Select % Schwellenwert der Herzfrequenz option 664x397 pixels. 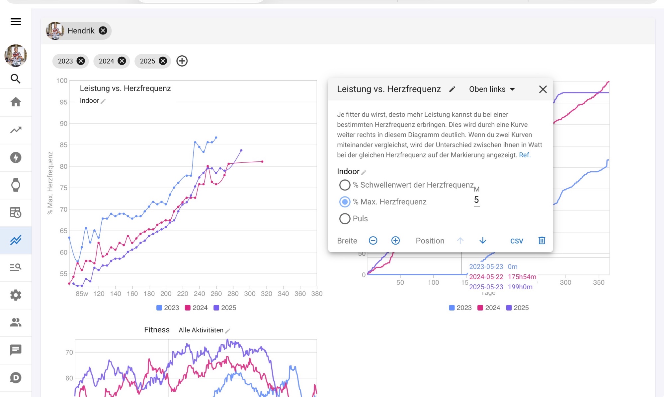pos(345,185)
